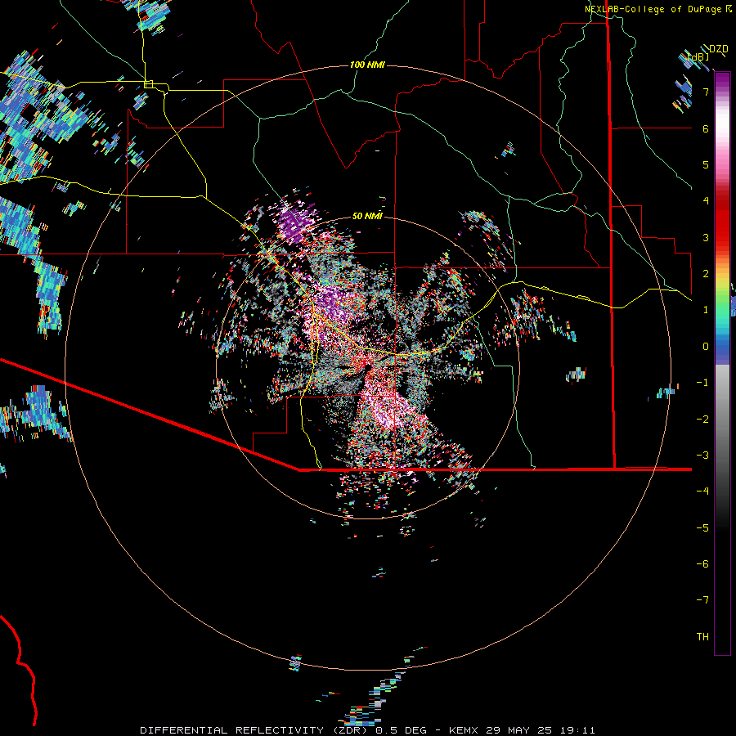Click the "DIFFERENTIAL REFLECTIVITY (ZDR)" caption text
736x736 pixels.
click(254, 730)
